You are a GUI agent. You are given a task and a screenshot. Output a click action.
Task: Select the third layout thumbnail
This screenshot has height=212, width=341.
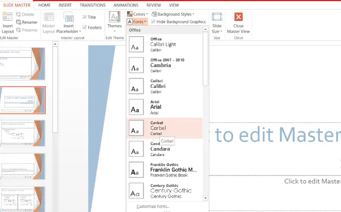click(x=23, y=133)
